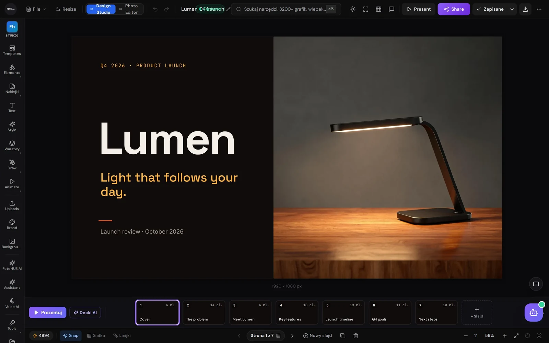Click the download icon
Screen dimensions: 549x343
coord(525,9)
